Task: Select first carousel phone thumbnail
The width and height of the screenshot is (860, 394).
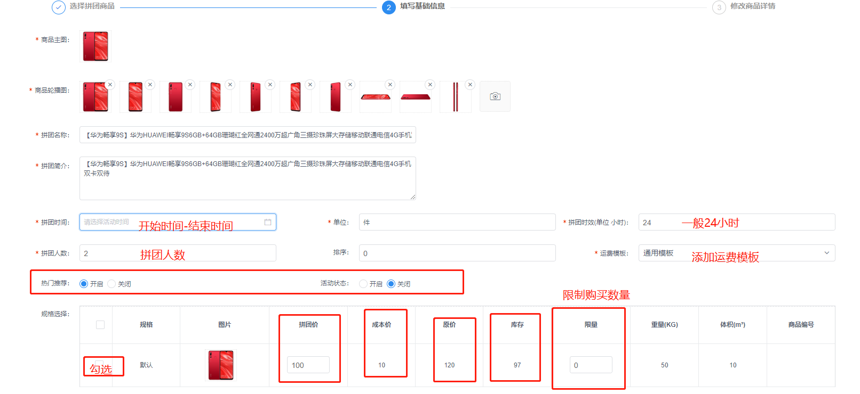Action: point(95,96)
